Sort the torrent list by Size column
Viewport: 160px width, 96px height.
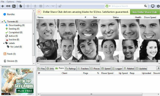click(95, 17)
